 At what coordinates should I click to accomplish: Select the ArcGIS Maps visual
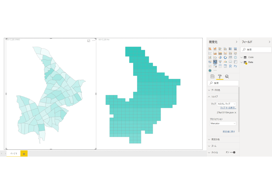pyautogui.click(x=210, y=71)
